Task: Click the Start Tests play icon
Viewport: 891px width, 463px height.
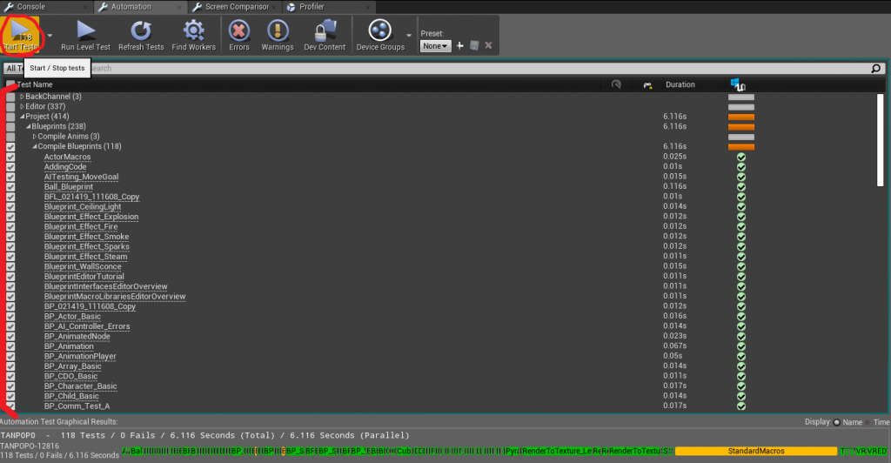Action: 21,30
